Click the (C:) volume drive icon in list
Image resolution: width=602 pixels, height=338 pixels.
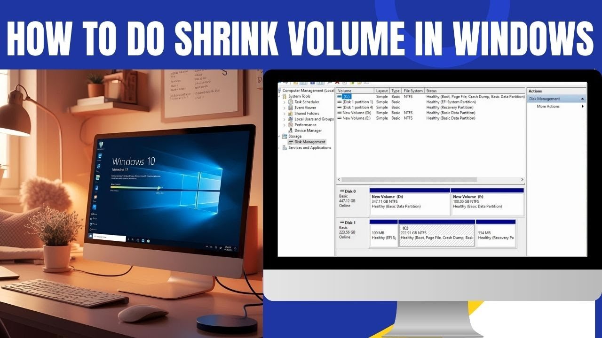coord(340,96)
